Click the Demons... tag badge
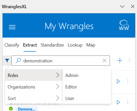The image size is (137, 111). tap(27, 109)
